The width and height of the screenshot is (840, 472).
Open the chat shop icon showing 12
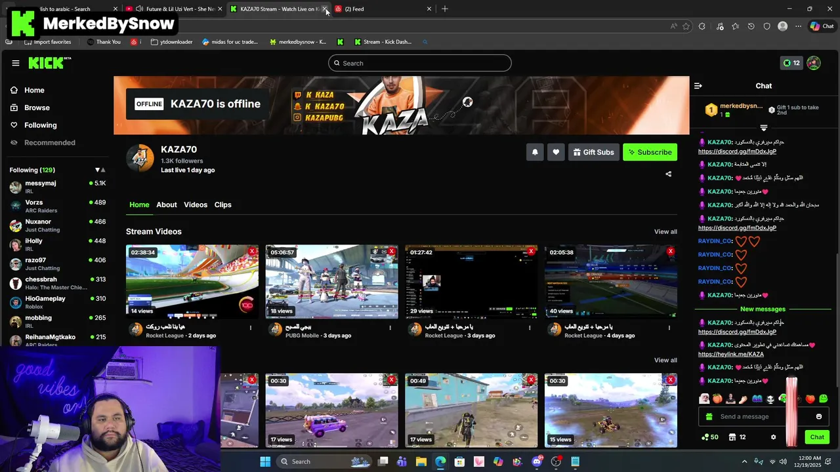point(737,437)
